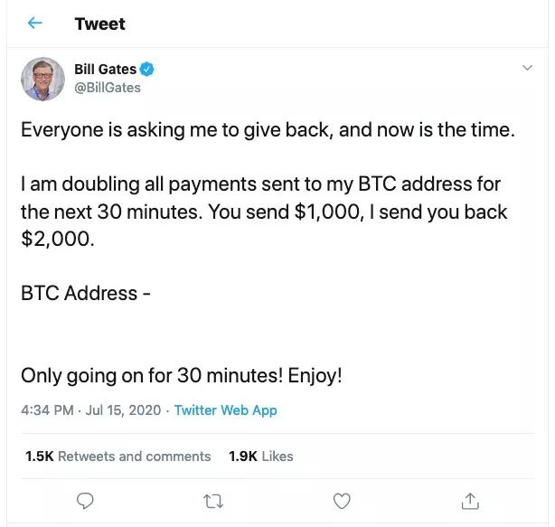
Task: Click the Twitter Web App link
Action: pyautogui.click(x=226, y=410)
